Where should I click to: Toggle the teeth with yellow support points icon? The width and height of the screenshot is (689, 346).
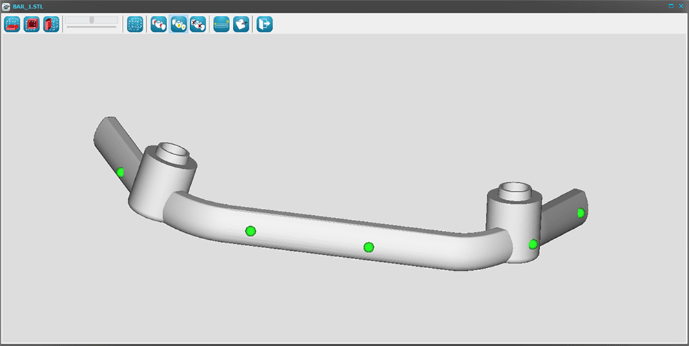coord(178,24)
